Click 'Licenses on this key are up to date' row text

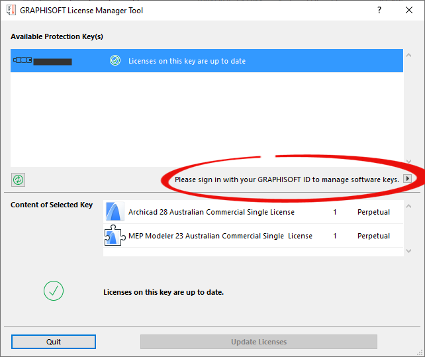[x=187, y=61]
